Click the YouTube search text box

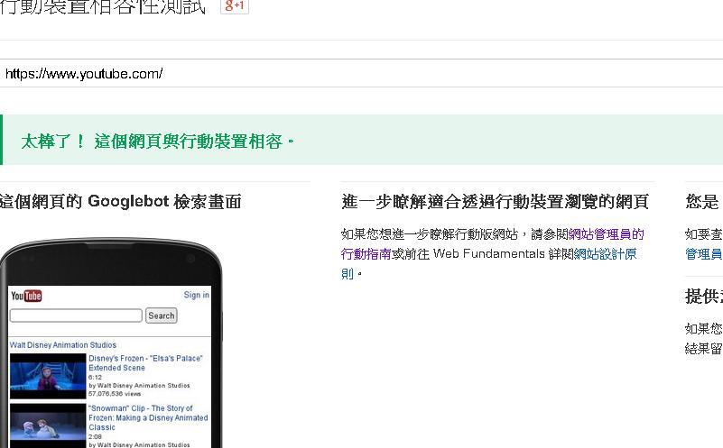[x=76, y=315]
